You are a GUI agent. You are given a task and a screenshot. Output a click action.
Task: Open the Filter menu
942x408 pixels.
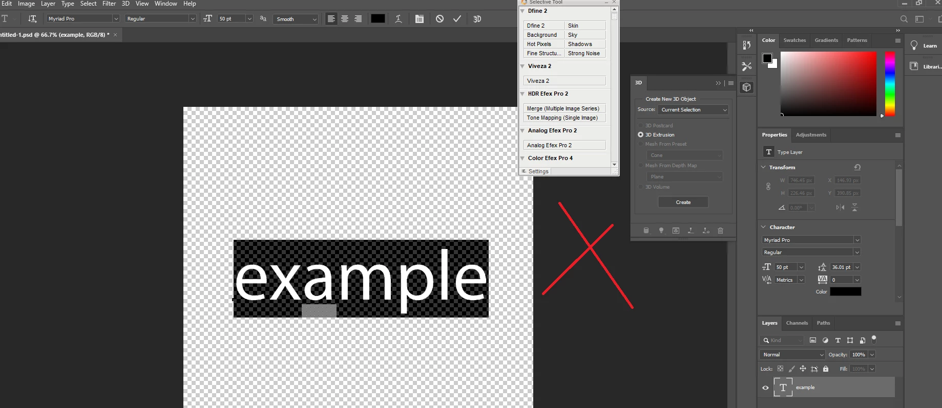(109, 4)
